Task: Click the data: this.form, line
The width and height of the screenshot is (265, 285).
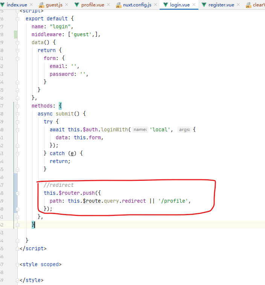Action: 79,137
